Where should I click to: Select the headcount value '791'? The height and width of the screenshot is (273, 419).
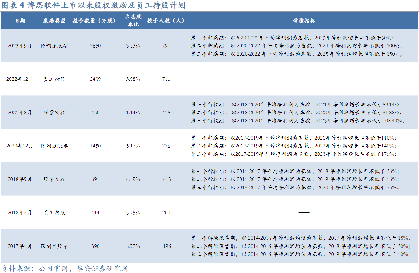[166, 46]
